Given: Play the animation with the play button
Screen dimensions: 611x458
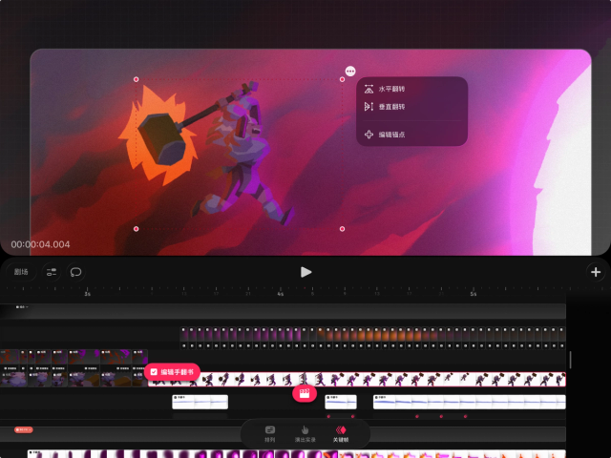Looking at the screenshot, I should [x=305, y=272].
